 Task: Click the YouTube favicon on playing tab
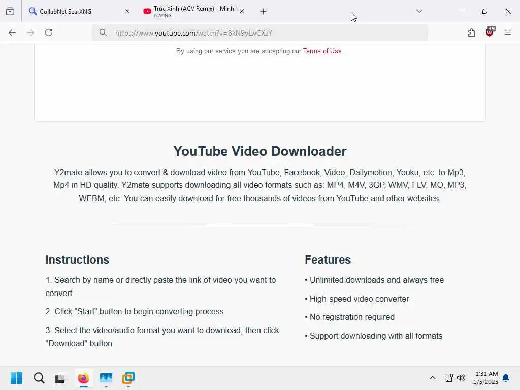point(147,11)
